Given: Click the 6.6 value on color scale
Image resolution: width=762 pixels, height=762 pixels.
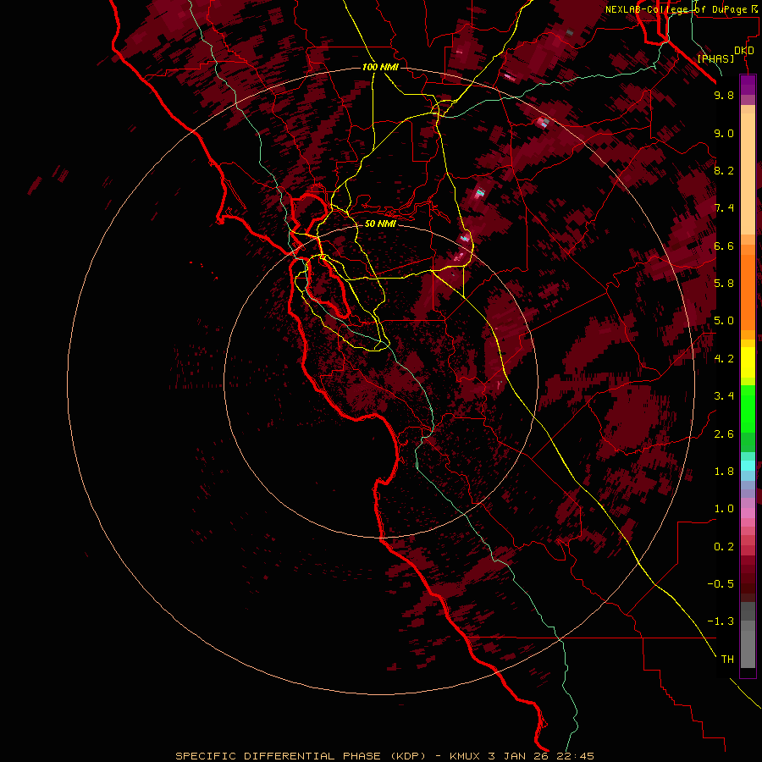Looking at the screenshot, I should (x=724, y=246).
